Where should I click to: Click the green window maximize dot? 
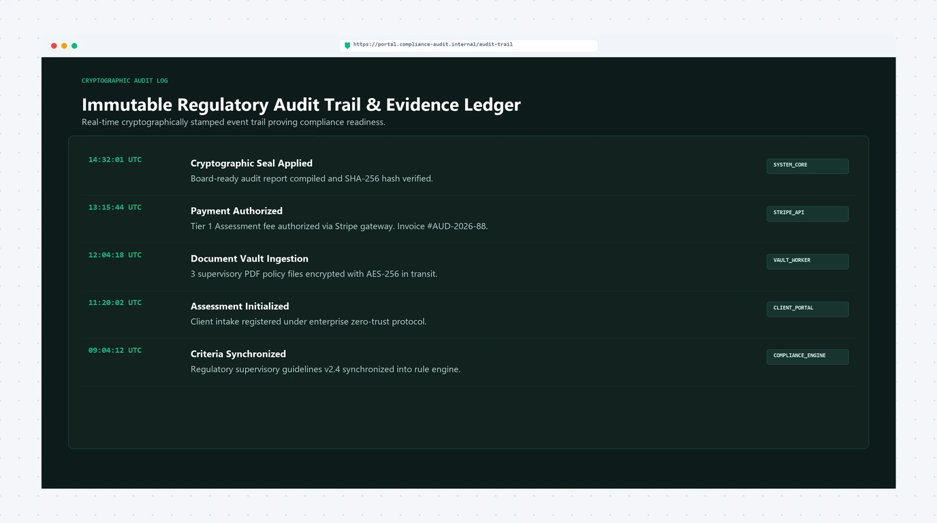(74, 46)
